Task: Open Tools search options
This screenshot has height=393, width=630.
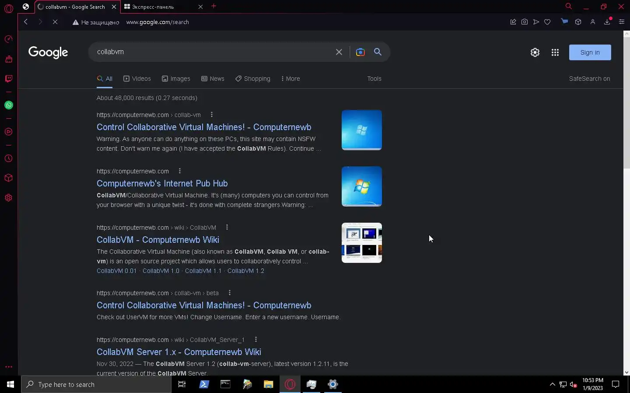Action: [x=374, y=79]
